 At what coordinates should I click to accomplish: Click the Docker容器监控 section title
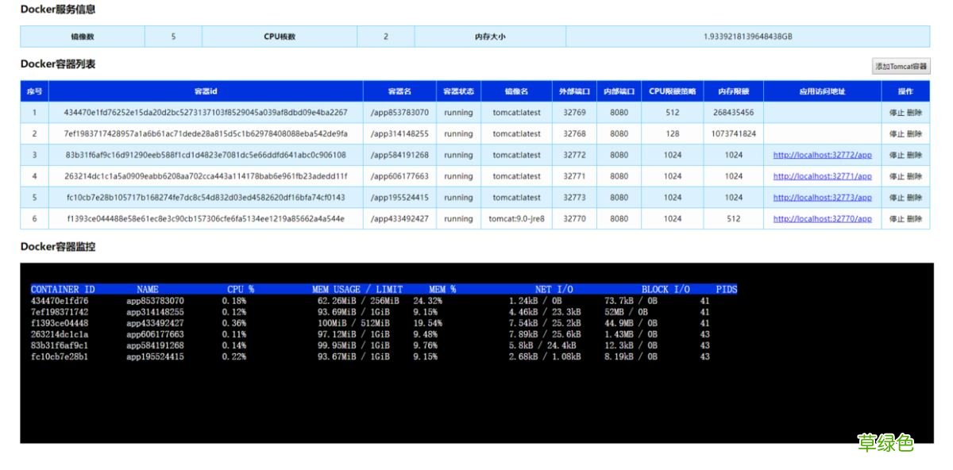[58, 247]
